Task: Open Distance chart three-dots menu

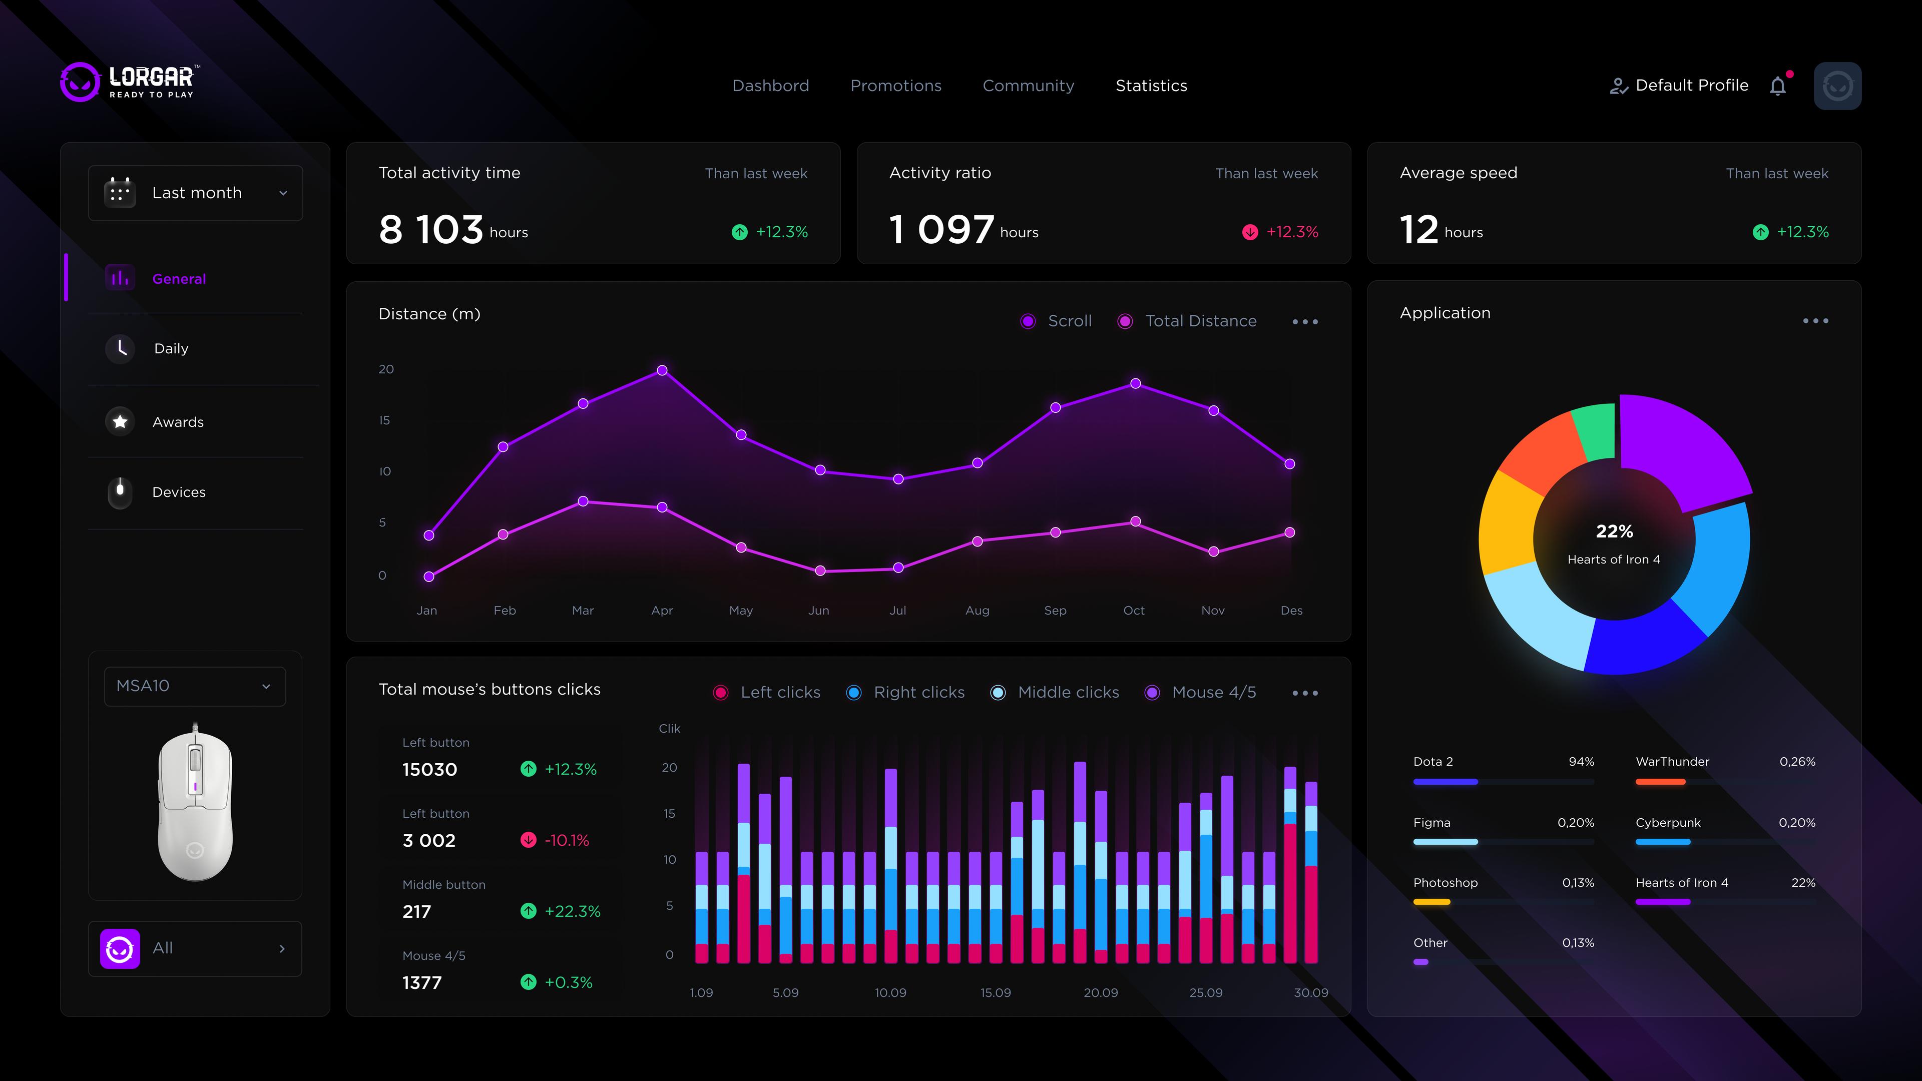Action: (1305, 321)
